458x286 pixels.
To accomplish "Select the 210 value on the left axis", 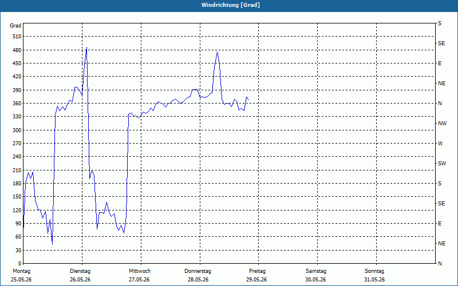I will [17, 170].
